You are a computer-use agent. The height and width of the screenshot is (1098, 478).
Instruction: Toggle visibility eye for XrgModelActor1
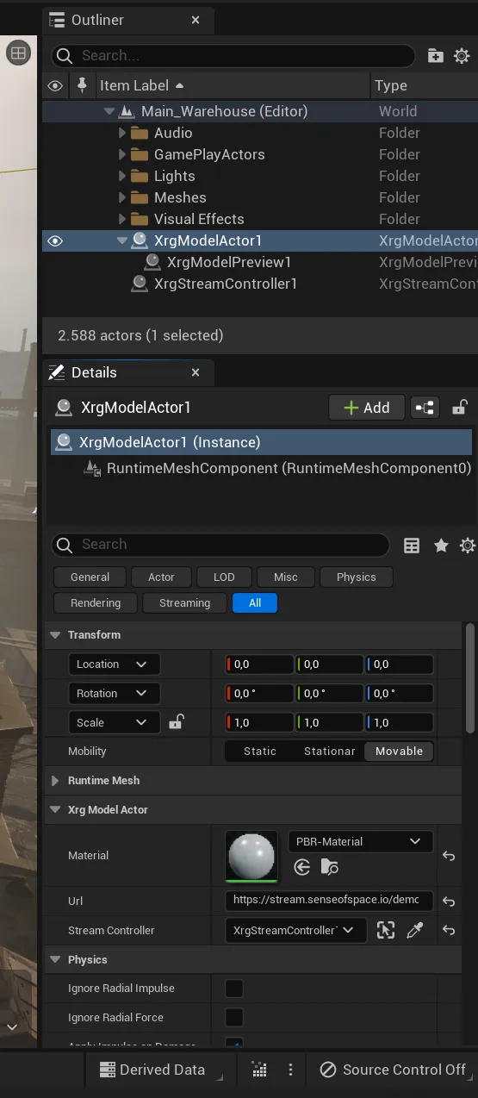(55, 240)
